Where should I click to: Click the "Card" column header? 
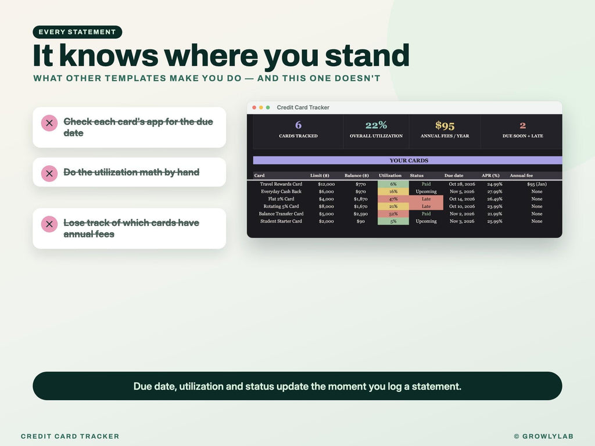pyautogui.click(x=260, y=175)
